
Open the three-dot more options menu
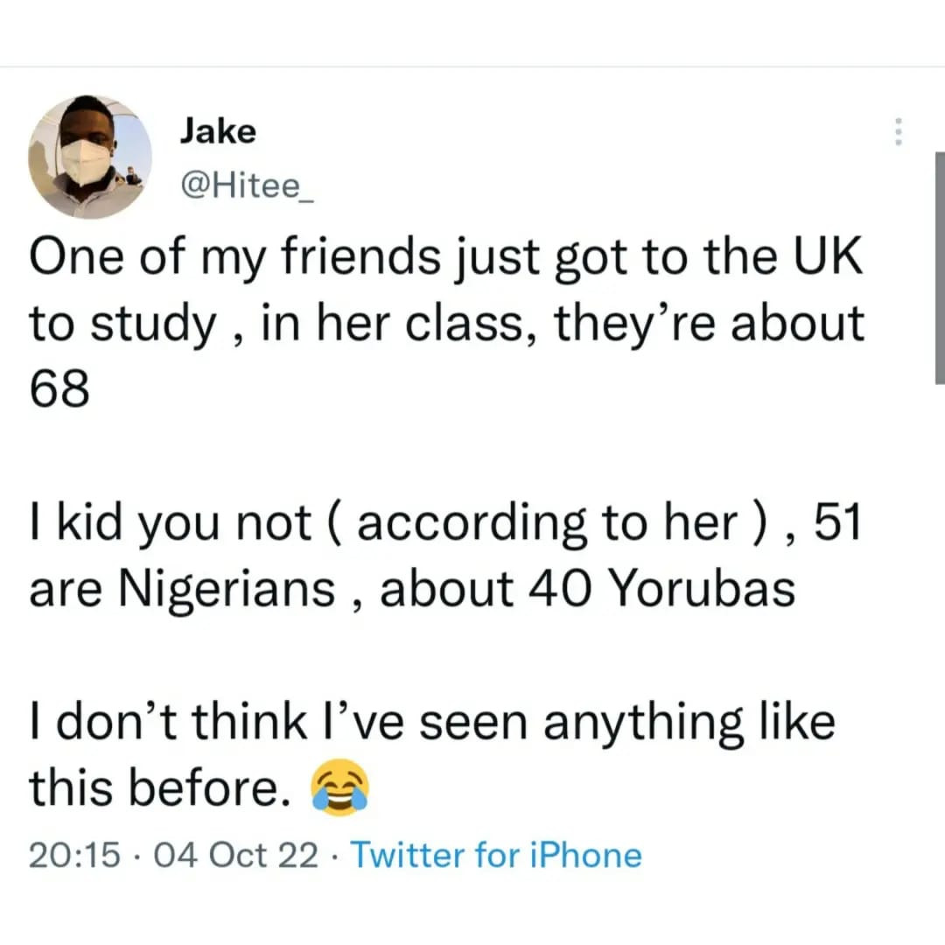[898, 131]
